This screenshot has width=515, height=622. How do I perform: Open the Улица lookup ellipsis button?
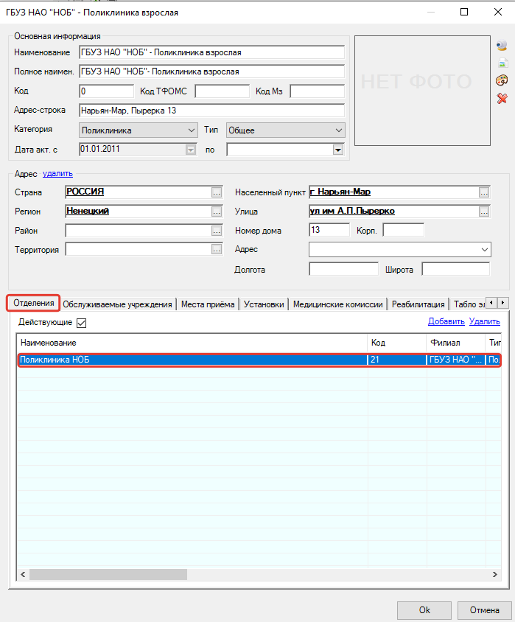pos(483,212)
